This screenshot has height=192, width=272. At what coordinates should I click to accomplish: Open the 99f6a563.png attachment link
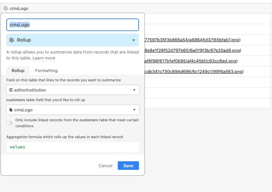[x=193, y=71]
